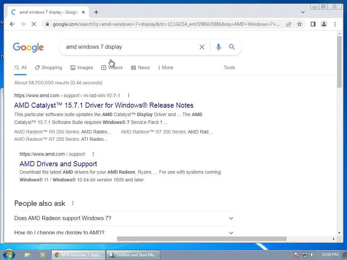
Task: Click the vertical scrollbar thumb
Action: point(339,62)
